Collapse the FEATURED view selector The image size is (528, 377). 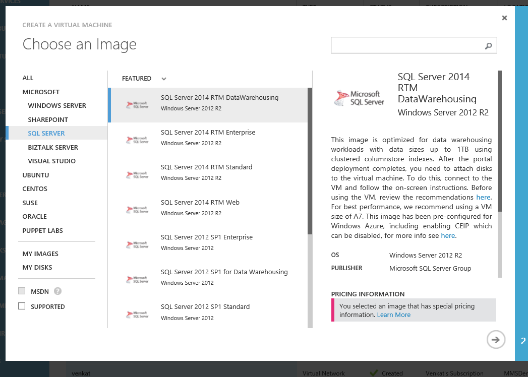tap(163, 79)
